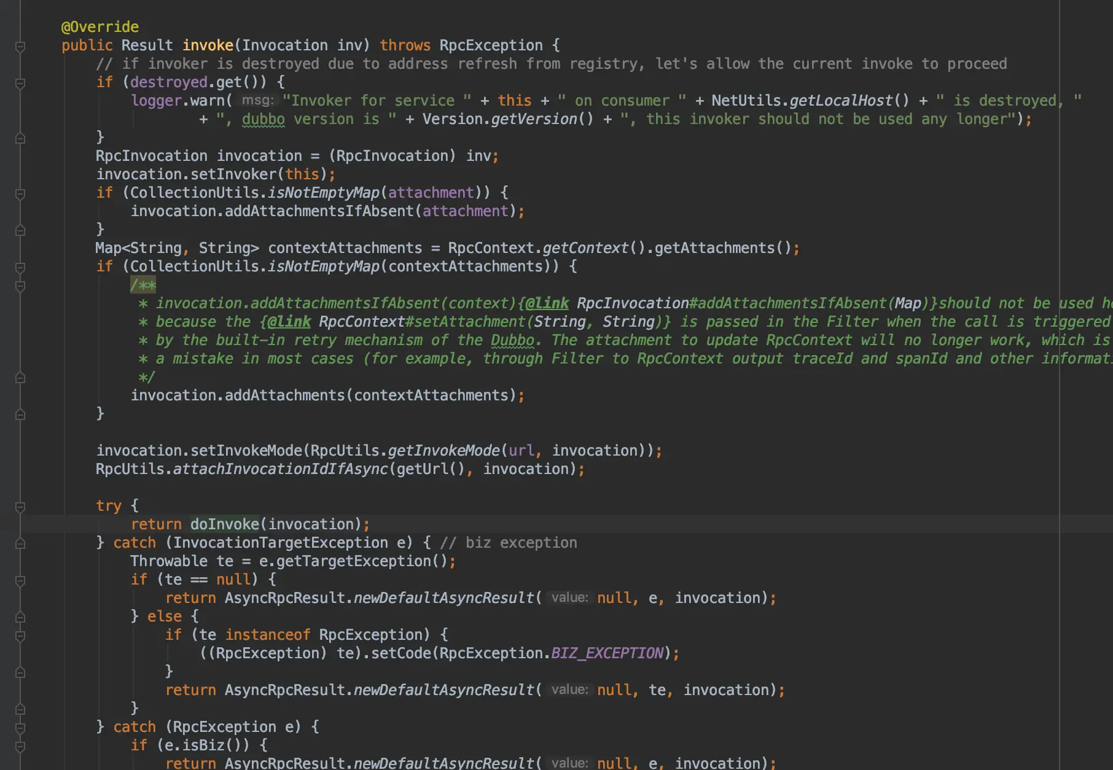Click the 'msg:' parameter hint in logger.warn

click(x=257, y=100)
